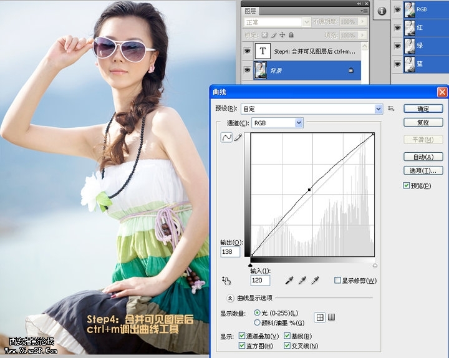Viewport: 449px width, 358px height.
Task: Uncheck 通道叠加(V) channel overlays
Action: click(242, 336)
